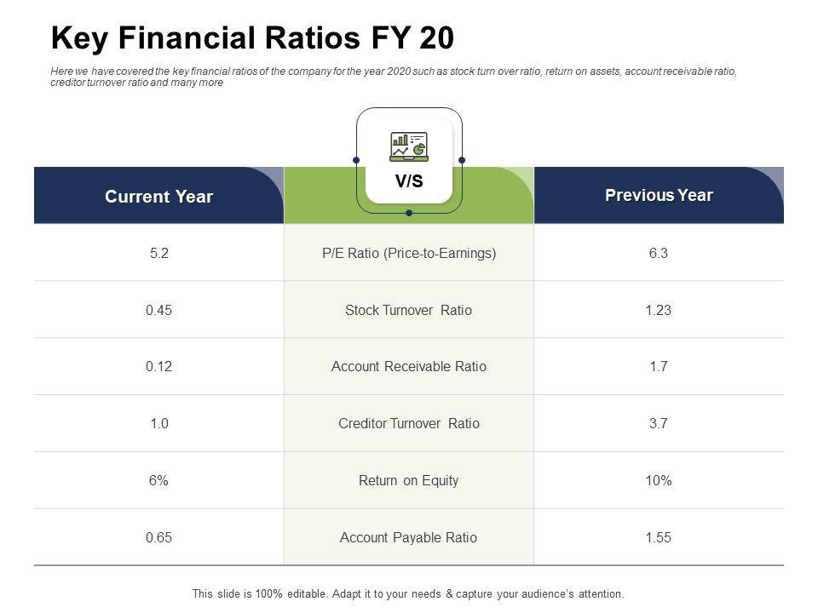Click the Account Receivable Ratio label

coord(409,367)
